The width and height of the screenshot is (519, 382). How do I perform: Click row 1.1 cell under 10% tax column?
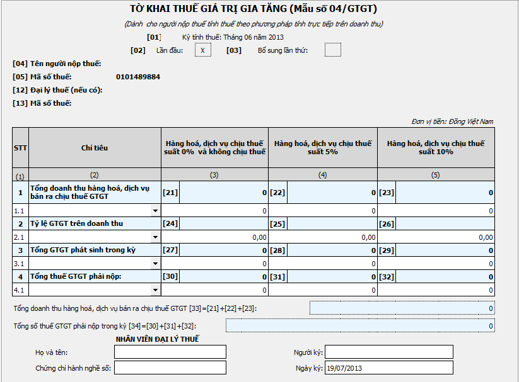[436, 211]
